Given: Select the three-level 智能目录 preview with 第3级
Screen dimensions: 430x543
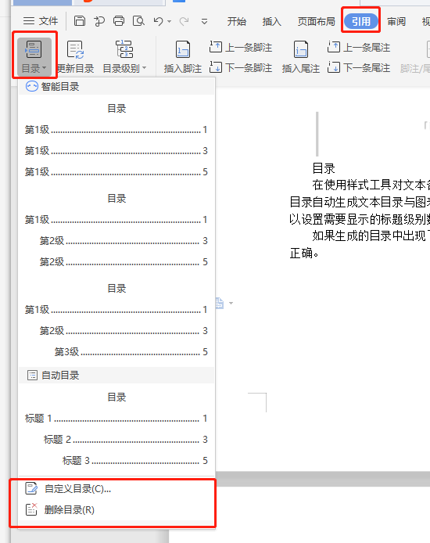Looking at the screenshot, I should pyautogui.click(x=116, y=320).
